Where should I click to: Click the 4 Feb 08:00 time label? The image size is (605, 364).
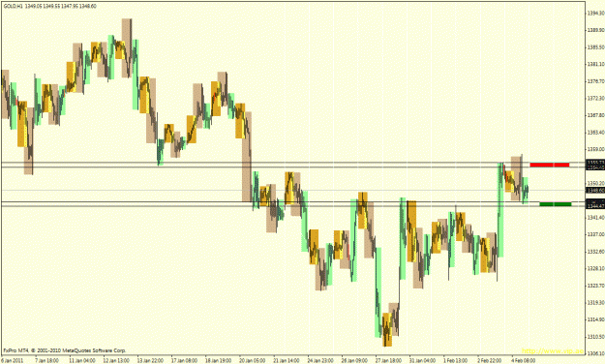pos(524,360)
